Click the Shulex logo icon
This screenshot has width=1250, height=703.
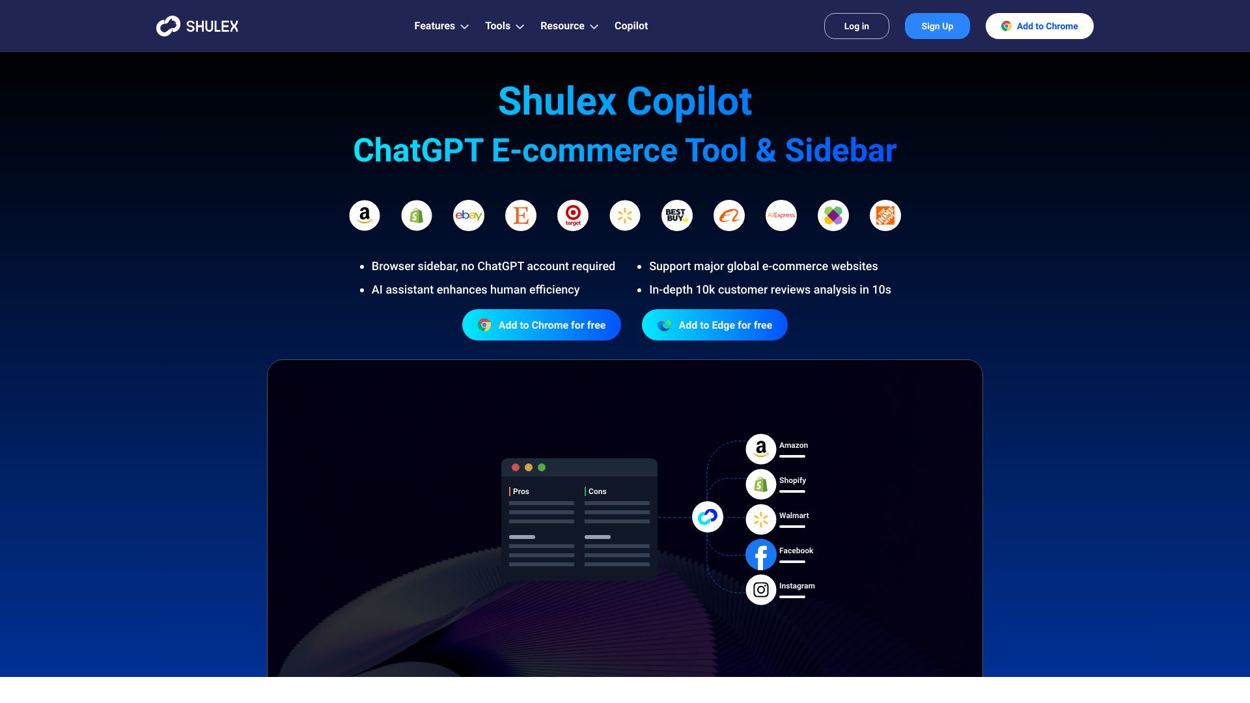[168, 26]
